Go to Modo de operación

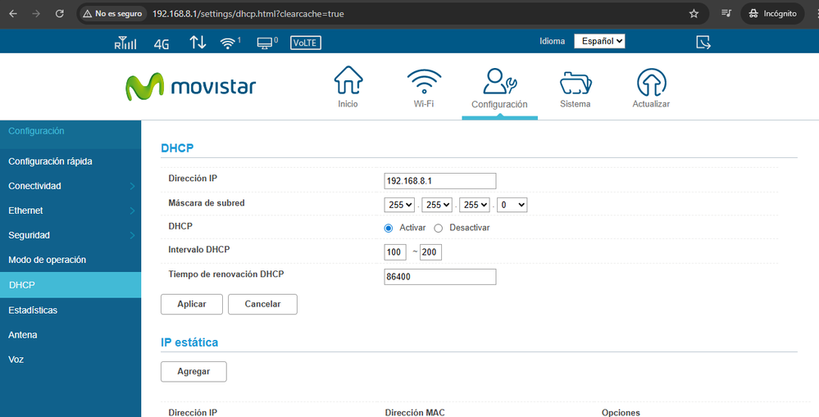coord(47,260)
